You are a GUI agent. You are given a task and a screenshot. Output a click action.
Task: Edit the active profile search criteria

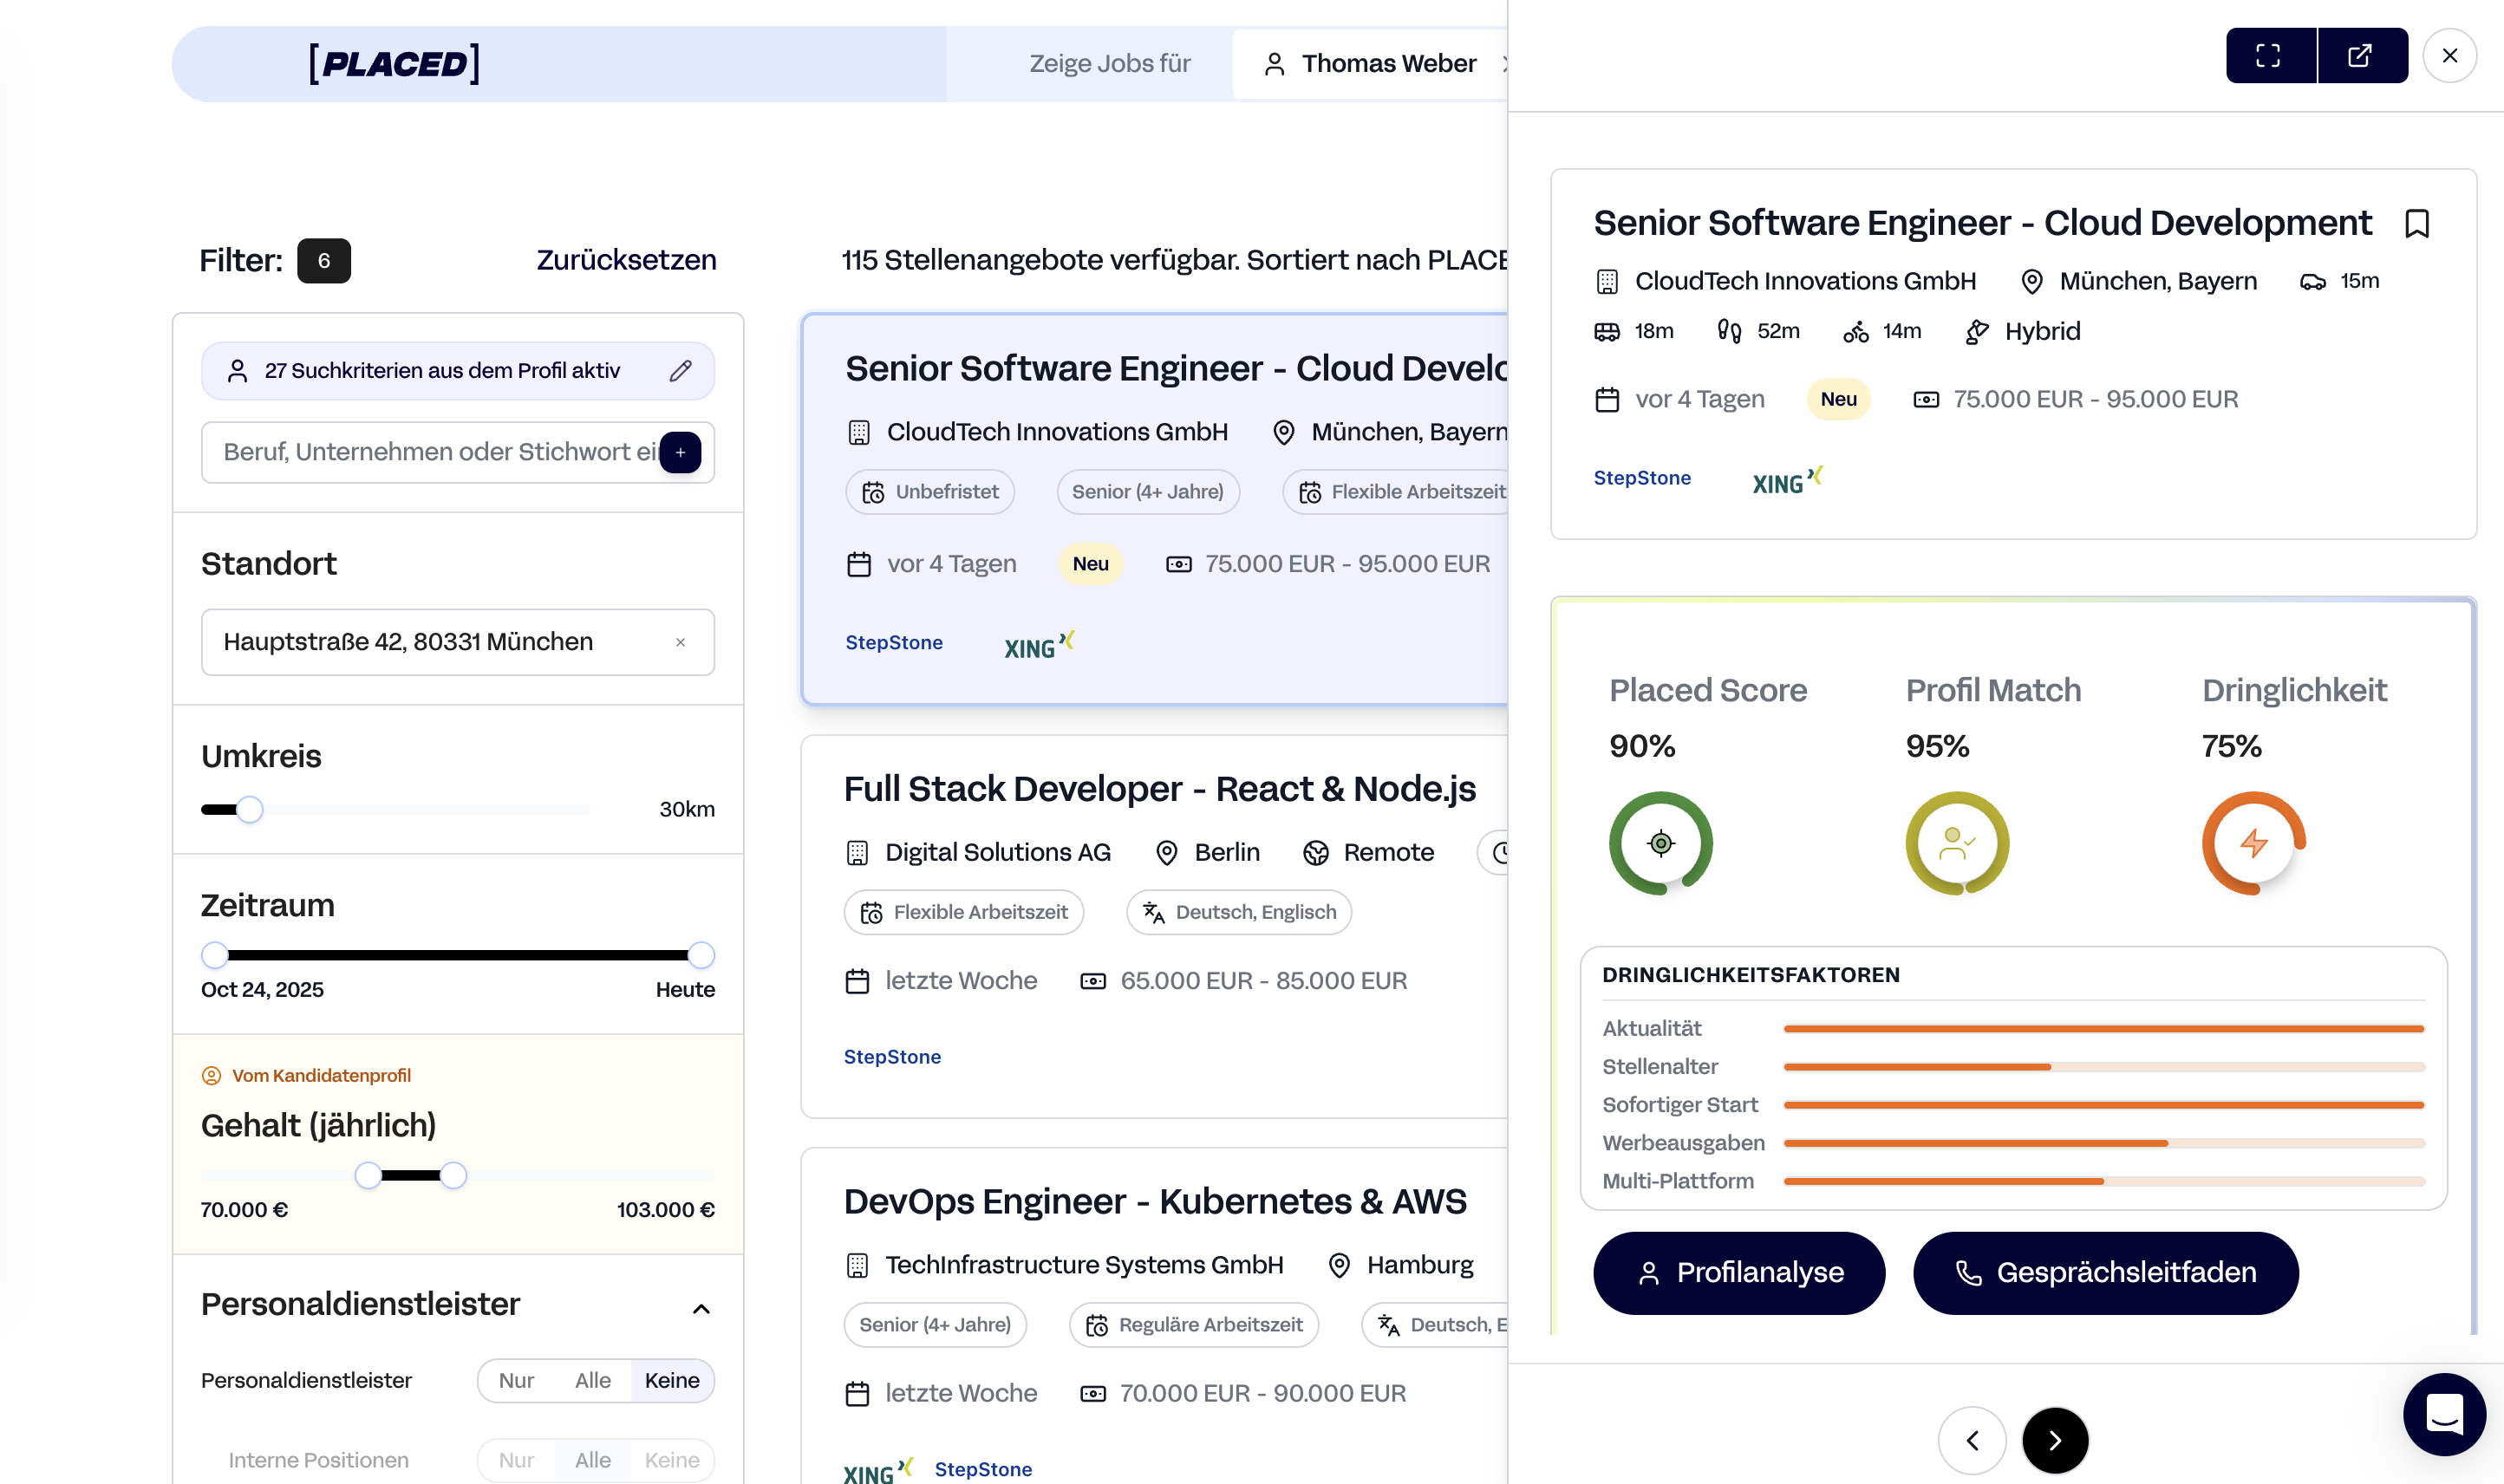point(680,371)
